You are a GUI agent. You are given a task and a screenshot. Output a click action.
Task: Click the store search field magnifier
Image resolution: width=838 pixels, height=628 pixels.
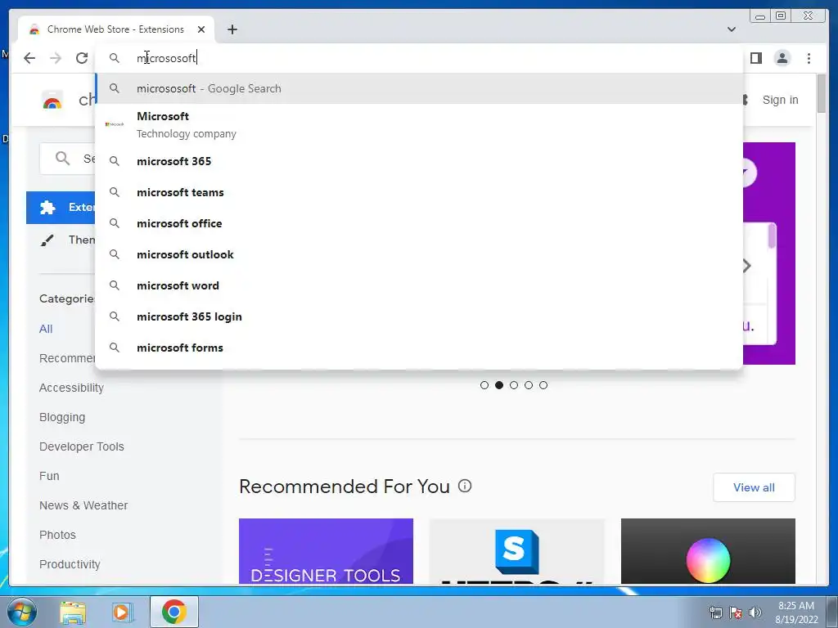point(62,158)
